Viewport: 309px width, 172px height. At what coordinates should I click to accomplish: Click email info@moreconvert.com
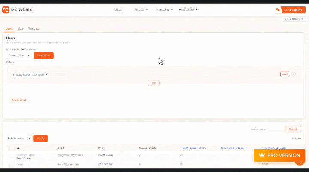click(70, 155)
